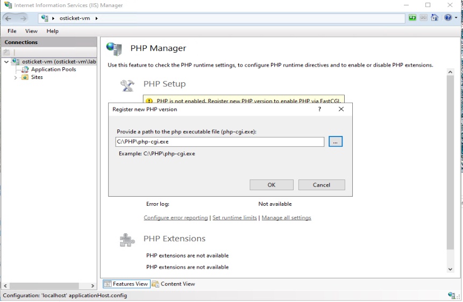The width and height of the screenshot is (463, 302).
Task: Click vertical scrollbar down arrow
Action: coord(450,269)
